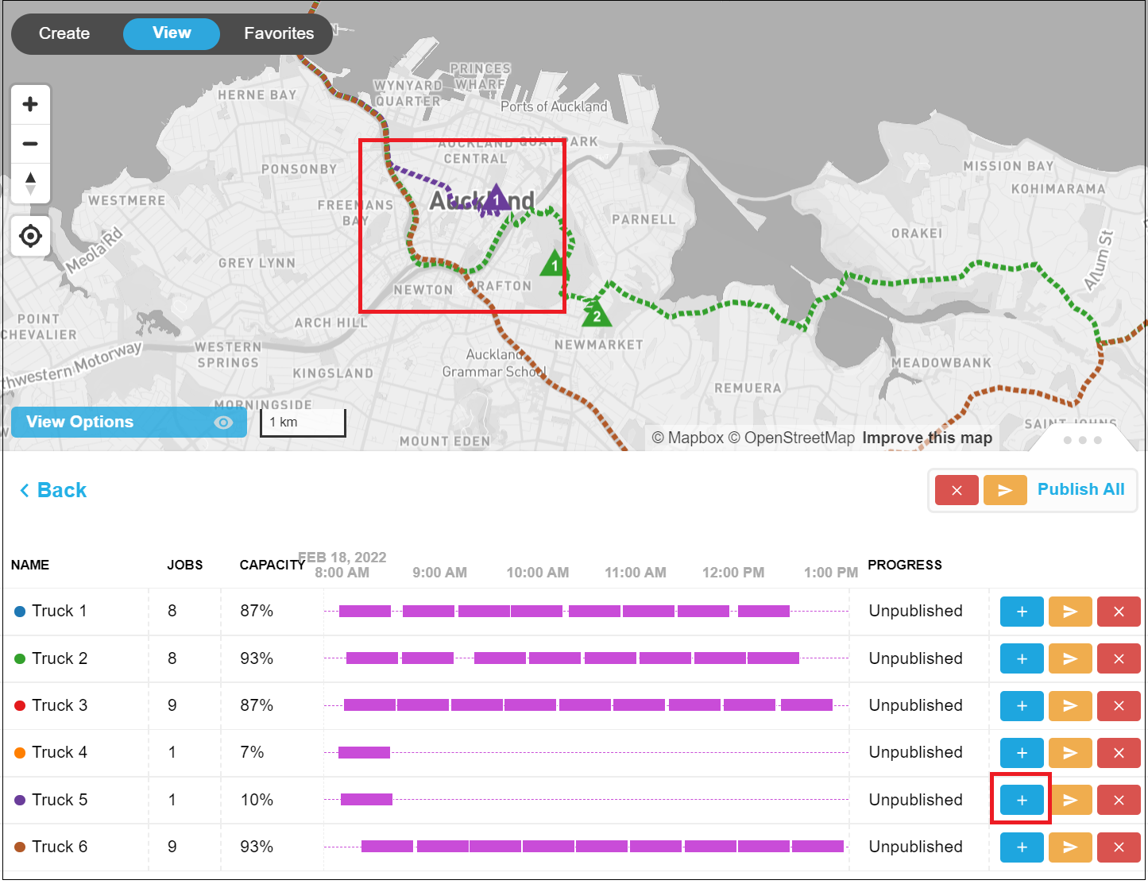Delete the Truck 4 route
The image size is (1148, 884).
[x=1119, y=752]
